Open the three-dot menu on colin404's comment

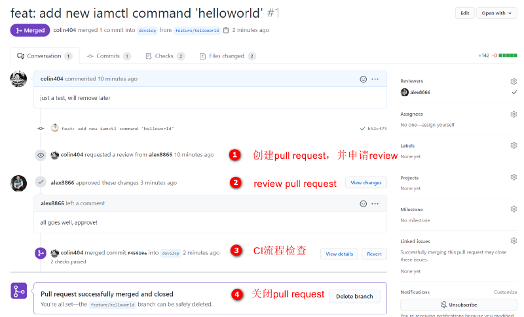pos(375,79)
